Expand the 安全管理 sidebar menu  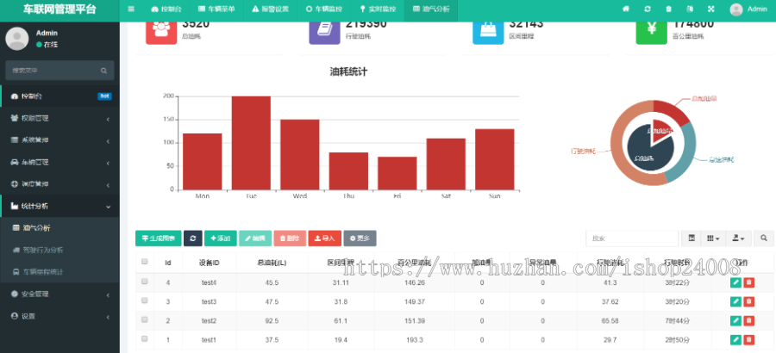tap(59, 294)
